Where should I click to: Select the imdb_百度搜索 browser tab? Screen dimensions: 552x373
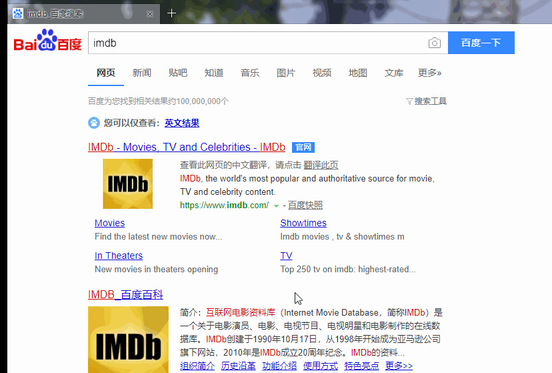[84, 14]
